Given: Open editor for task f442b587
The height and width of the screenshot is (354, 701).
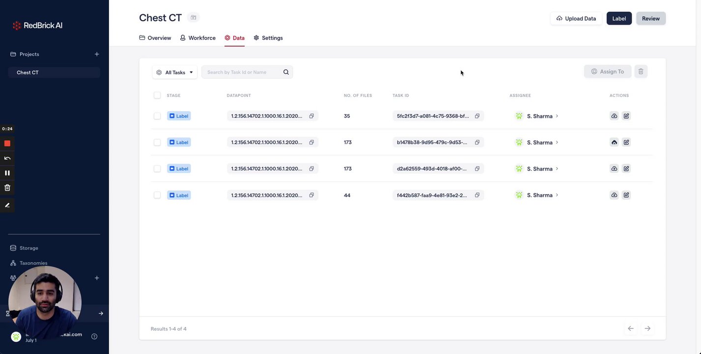Looking at the screenshot, I should point(626,195).
